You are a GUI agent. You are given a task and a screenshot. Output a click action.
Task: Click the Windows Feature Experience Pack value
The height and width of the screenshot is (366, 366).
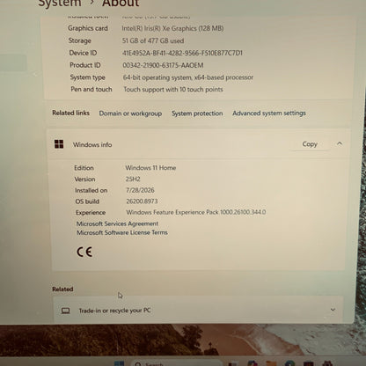pos(196,212)
